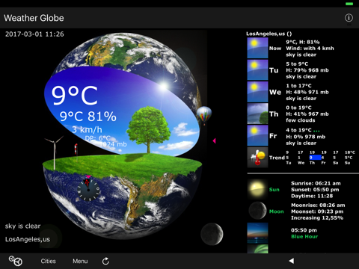Tap 'H: 0% 978 mb' Friday line
This screenshot has height=269, width=359.
coord(306,137)
